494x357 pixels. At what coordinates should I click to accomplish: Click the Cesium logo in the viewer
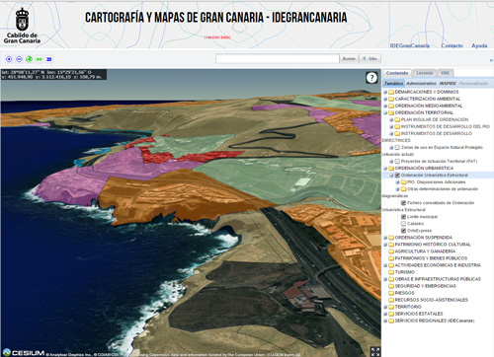pos(23,353)
